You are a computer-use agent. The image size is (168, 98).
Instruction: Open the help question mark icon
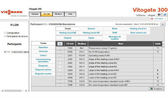165,15
